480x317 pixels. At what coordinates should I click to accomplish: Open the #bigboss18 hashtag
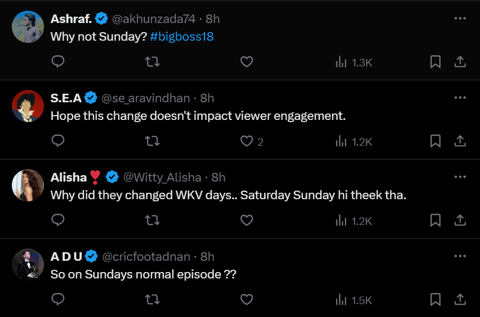182,36
